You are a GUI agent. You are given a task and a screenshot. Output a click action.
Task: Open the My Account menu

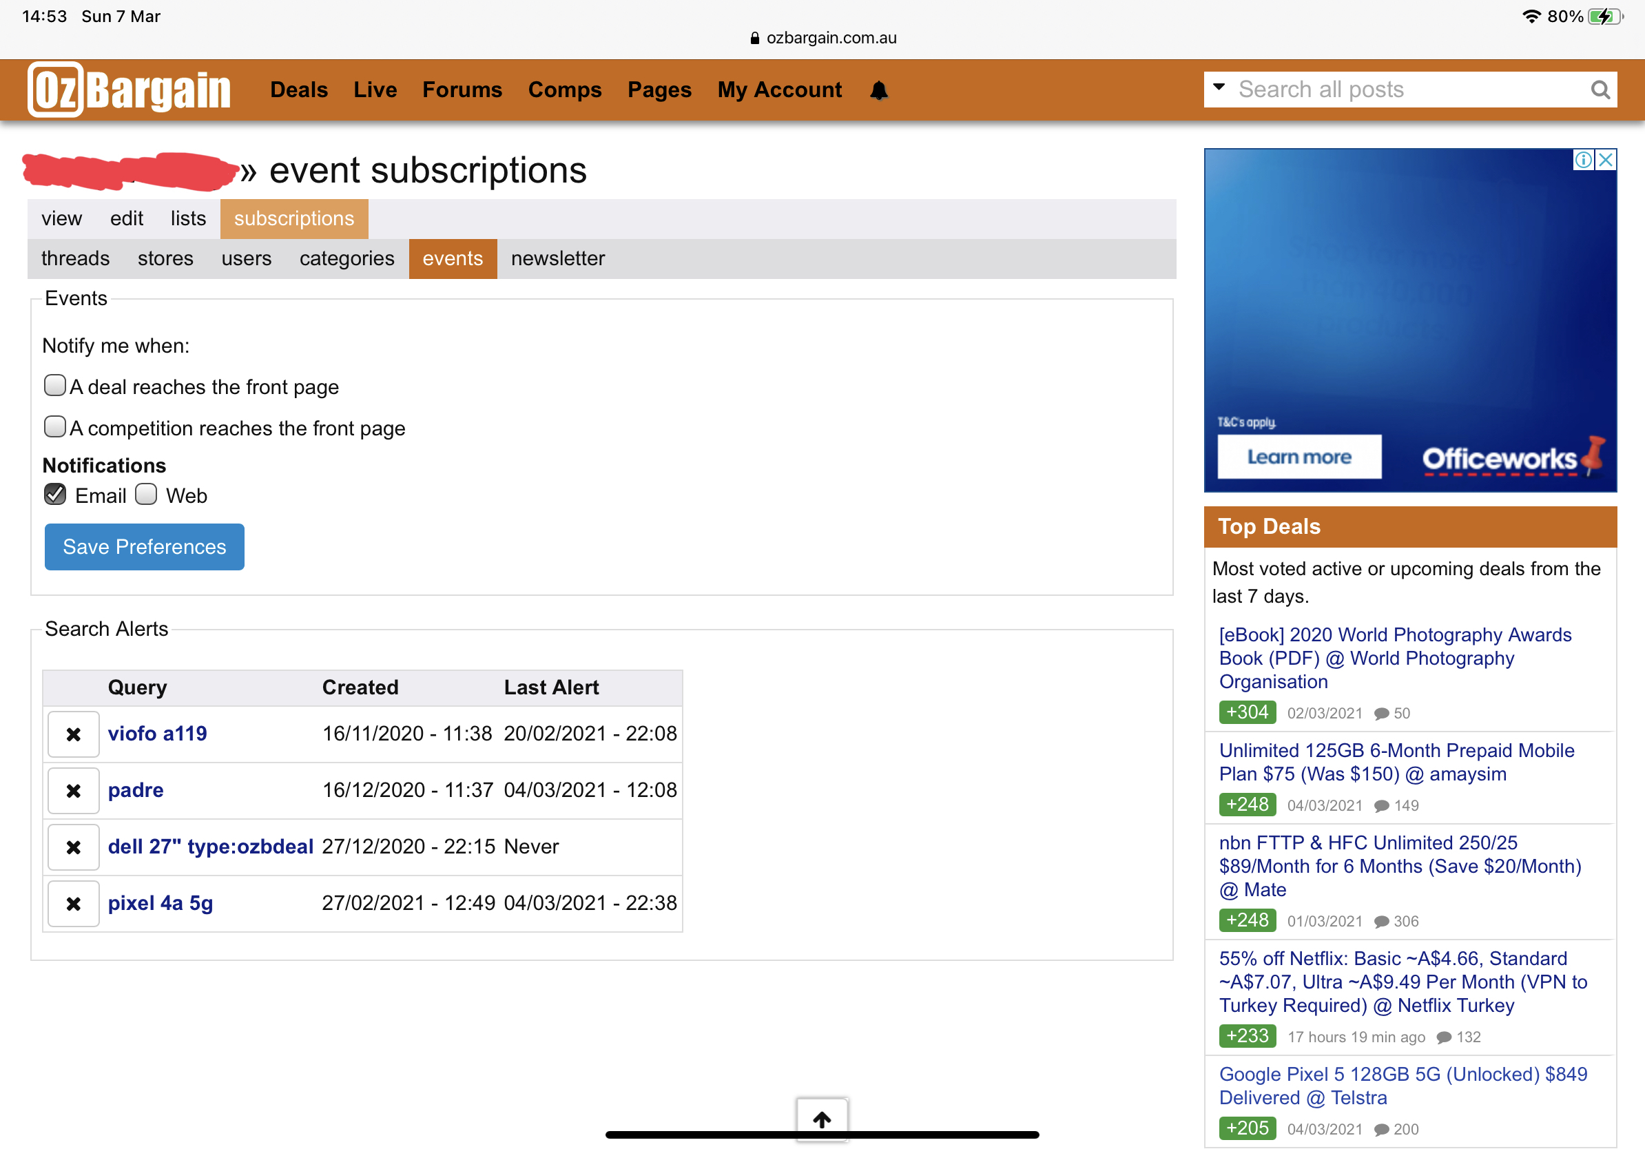tap(780, 90)
